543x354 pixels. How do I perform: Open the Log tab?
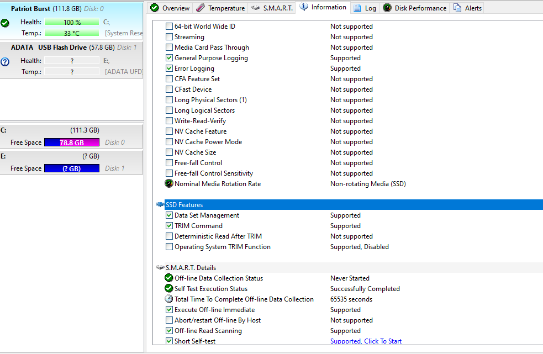(365, 8)
